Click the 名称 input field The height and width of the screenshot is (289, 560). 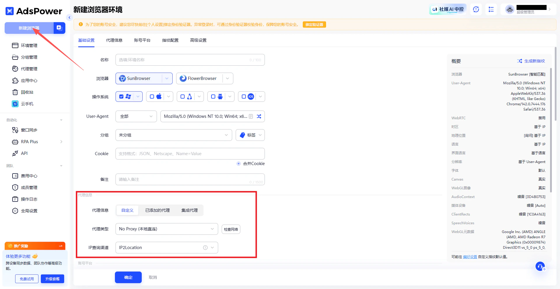pos(190,60)
